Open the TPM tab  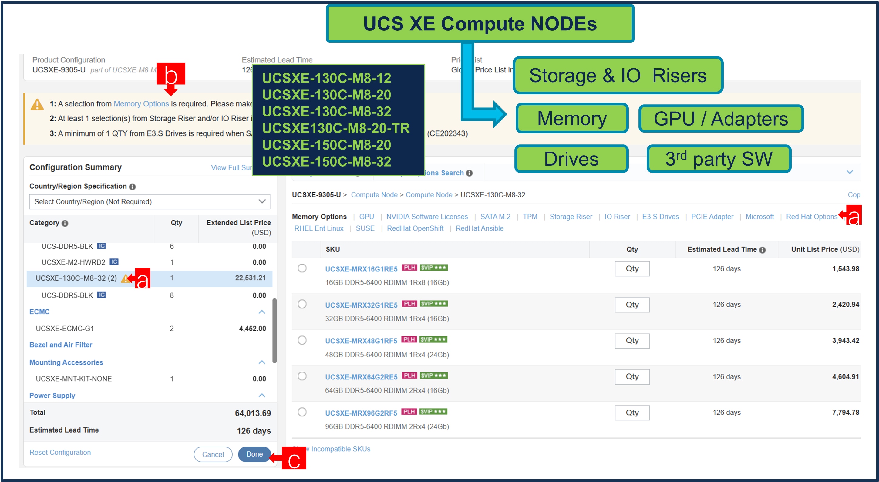click(530, 217)
